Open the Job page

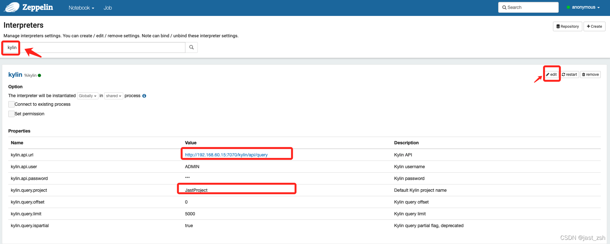(108, 8)
